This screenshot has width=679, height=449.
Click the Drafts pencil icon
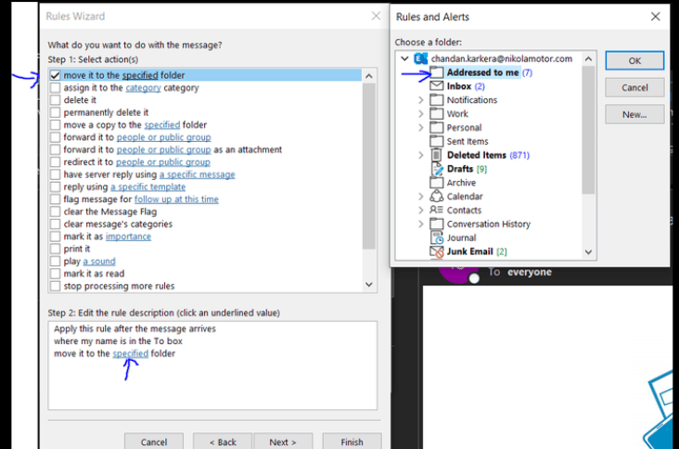(x=437, y=169)
